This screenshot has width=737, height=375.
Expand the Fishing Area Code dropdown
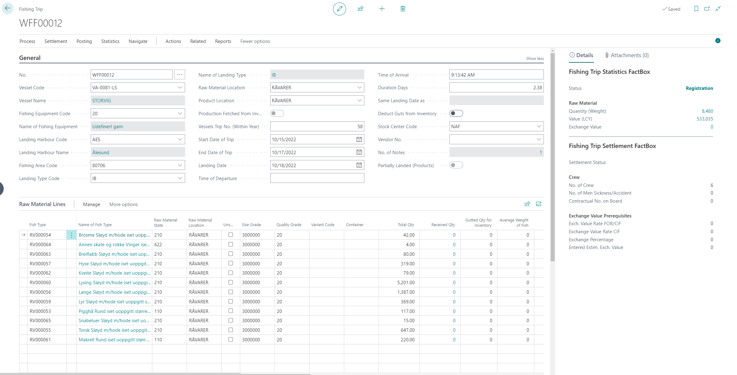tap(180, 165)
